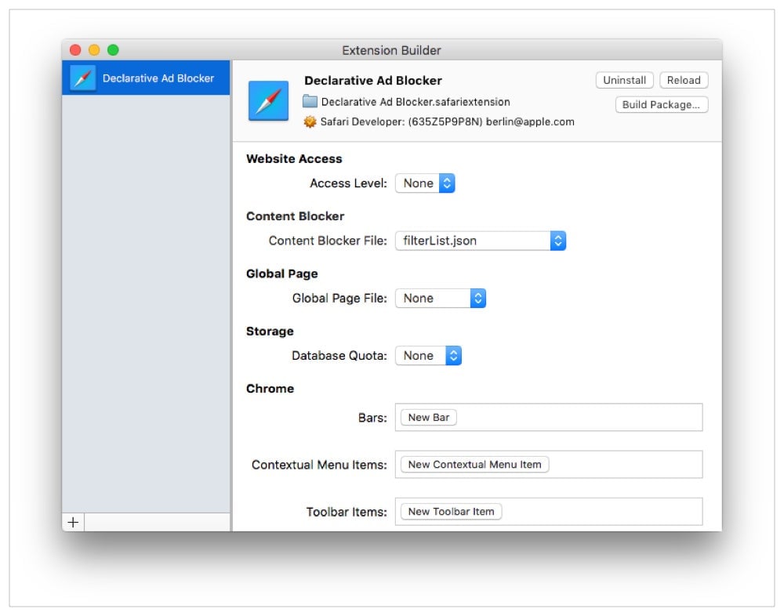784x616 pixels.
Task: Click the Safari Developer certificate text
Action: tap(448, 122)
